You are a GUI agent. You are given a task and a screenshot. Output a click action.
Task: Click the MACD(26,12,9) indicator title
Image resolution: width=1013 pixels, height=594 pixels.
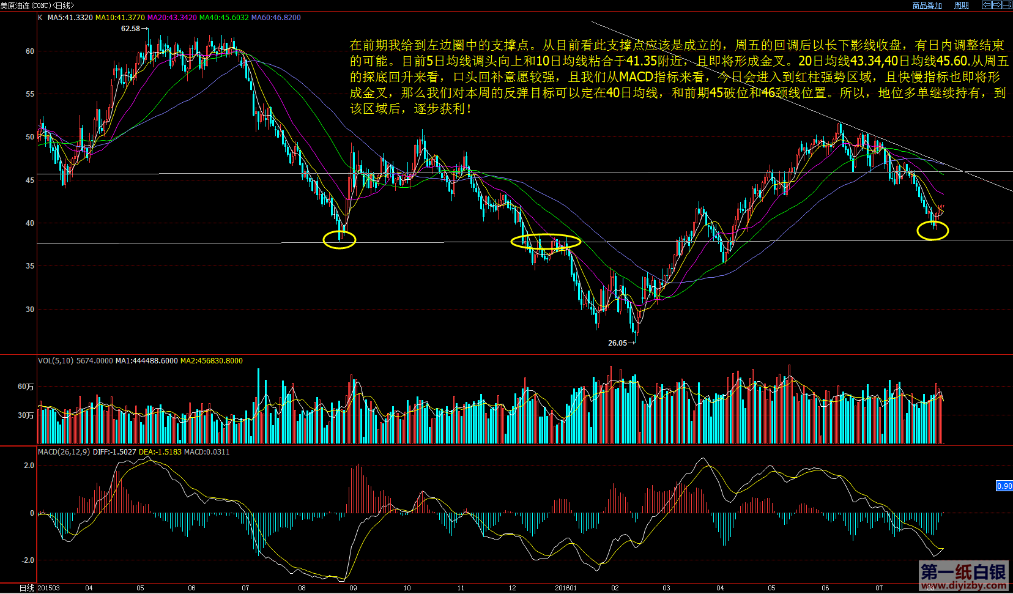coord(64,452)
